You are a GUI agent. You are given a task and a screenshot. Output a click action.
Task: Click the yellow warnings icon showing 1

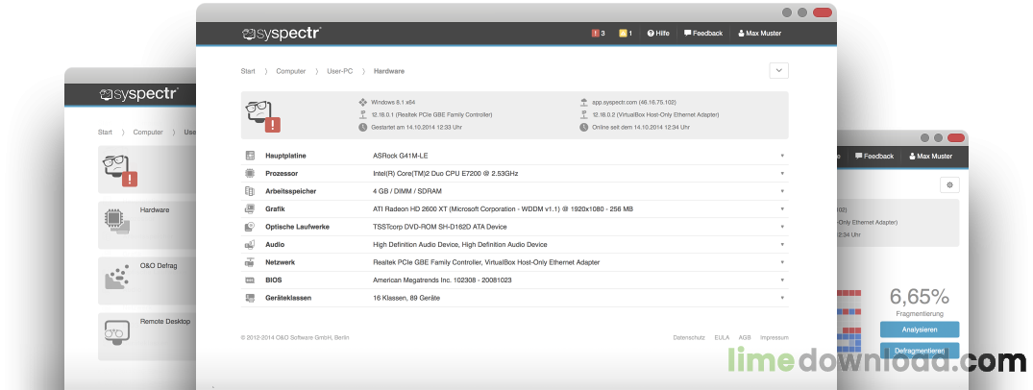(x=625, y=34)
